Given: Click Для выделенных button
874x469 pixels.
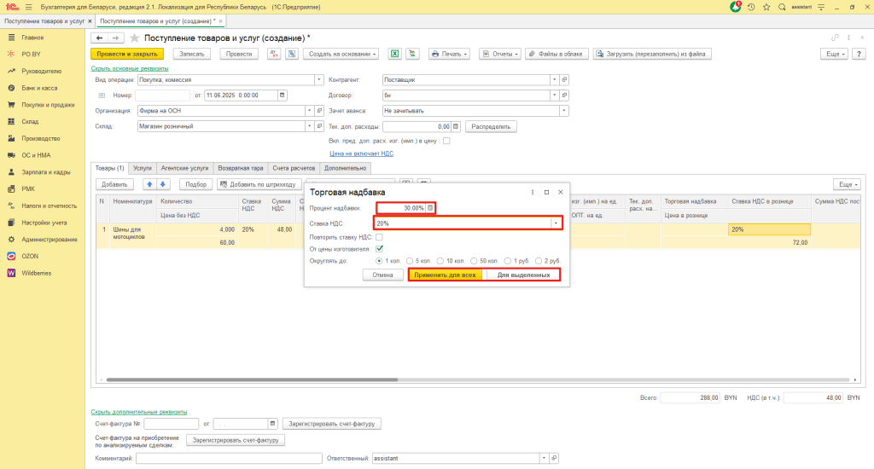Looking at the screenshot, I should [523, 275].
